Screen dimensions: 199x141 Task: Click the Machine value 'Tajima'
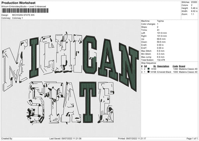tap(160, 21)
